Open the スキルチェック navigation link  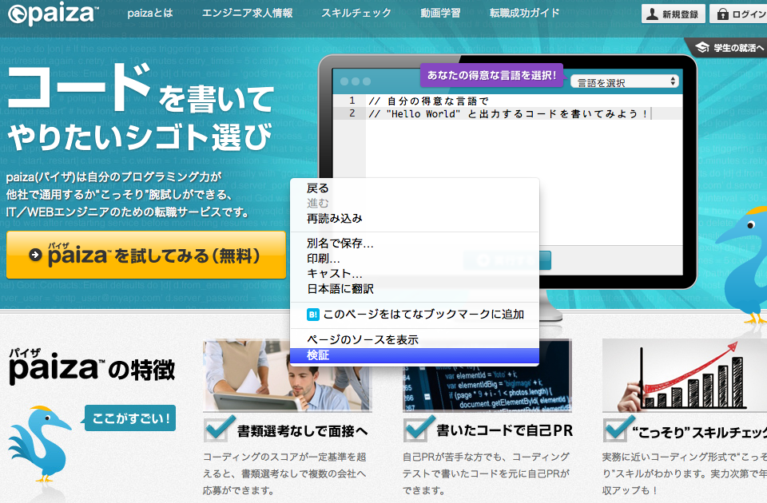coord(355,13)
